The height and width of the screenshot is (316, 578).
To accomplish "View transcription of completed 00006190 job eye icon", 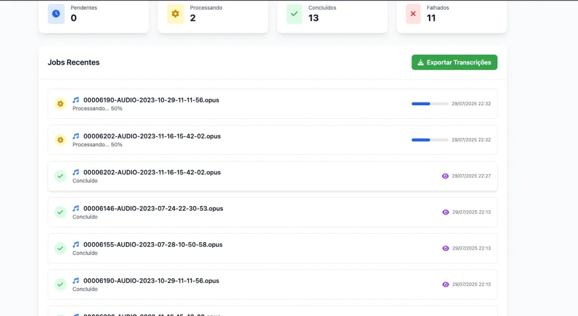I will pyautogui.click(x=446, y=284).
